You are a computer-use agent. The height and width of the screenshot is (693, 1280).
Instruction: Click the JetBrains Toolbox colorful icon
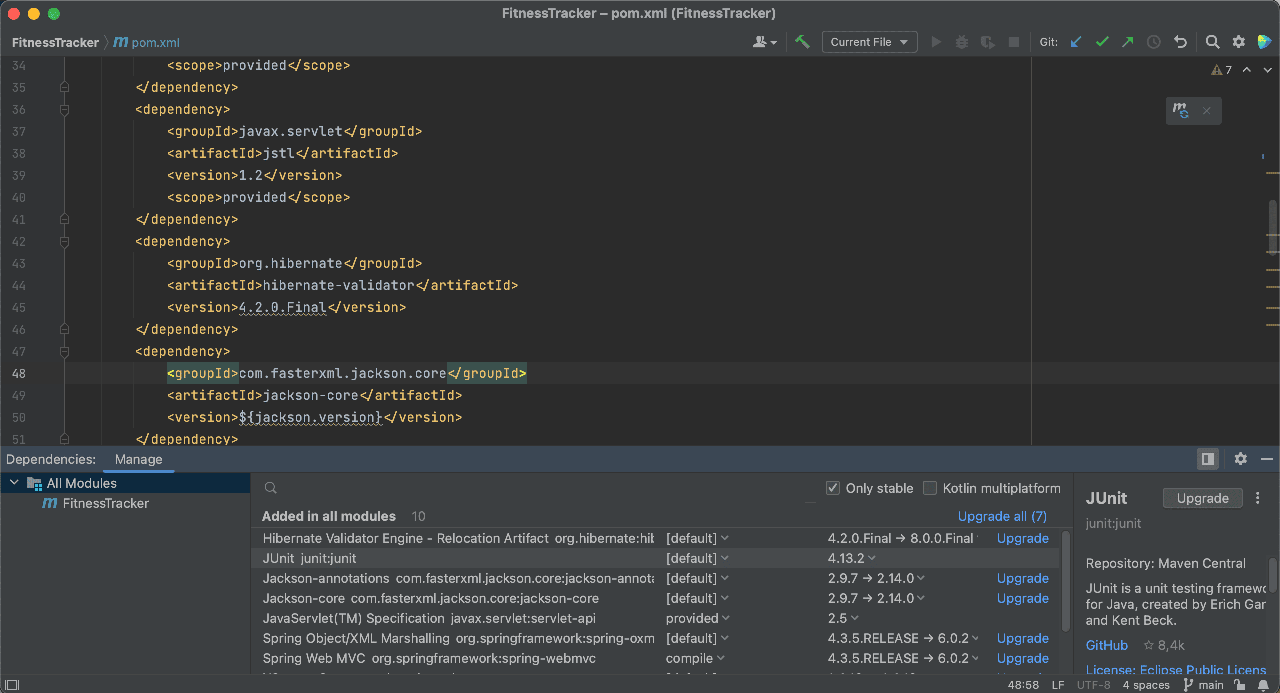(1264, 42)
